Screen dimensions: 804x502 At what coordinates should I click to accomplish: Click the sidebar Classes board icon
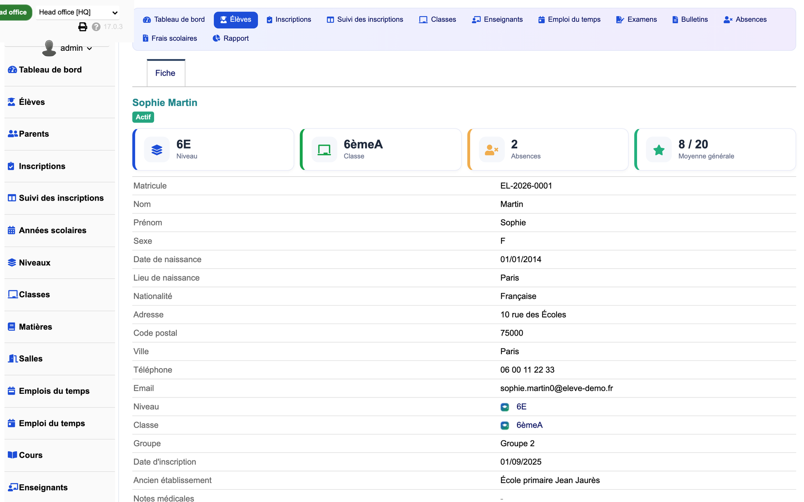[13, 294]
